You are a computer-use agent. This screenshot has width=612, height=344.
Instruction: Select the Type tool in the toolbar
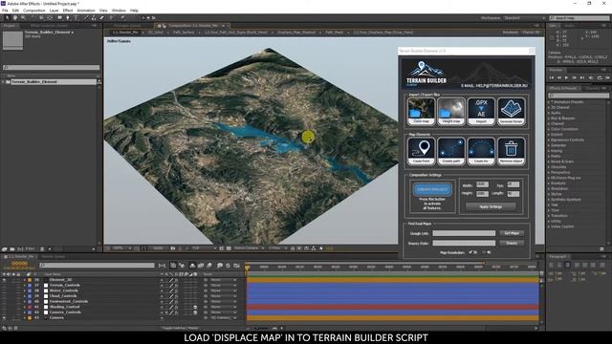[x=76, y=18]
